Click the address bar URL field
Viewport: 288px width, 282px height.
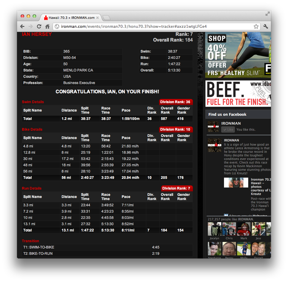[x=156, y=26]
